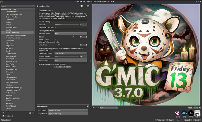Click the preview refresh icon beside zoom
Image resolution: width=202 pixels, height=122 pixels.
pyautogui.click(x=200, y=108)
